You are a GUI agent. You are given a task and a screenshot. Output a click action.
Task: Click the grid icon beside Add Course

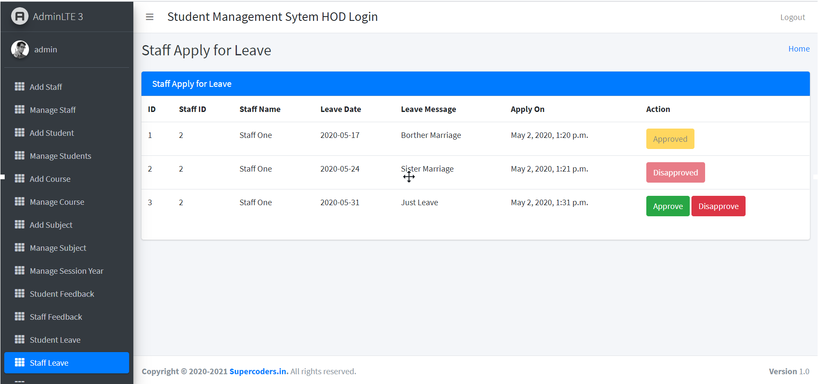pos(20,179)
